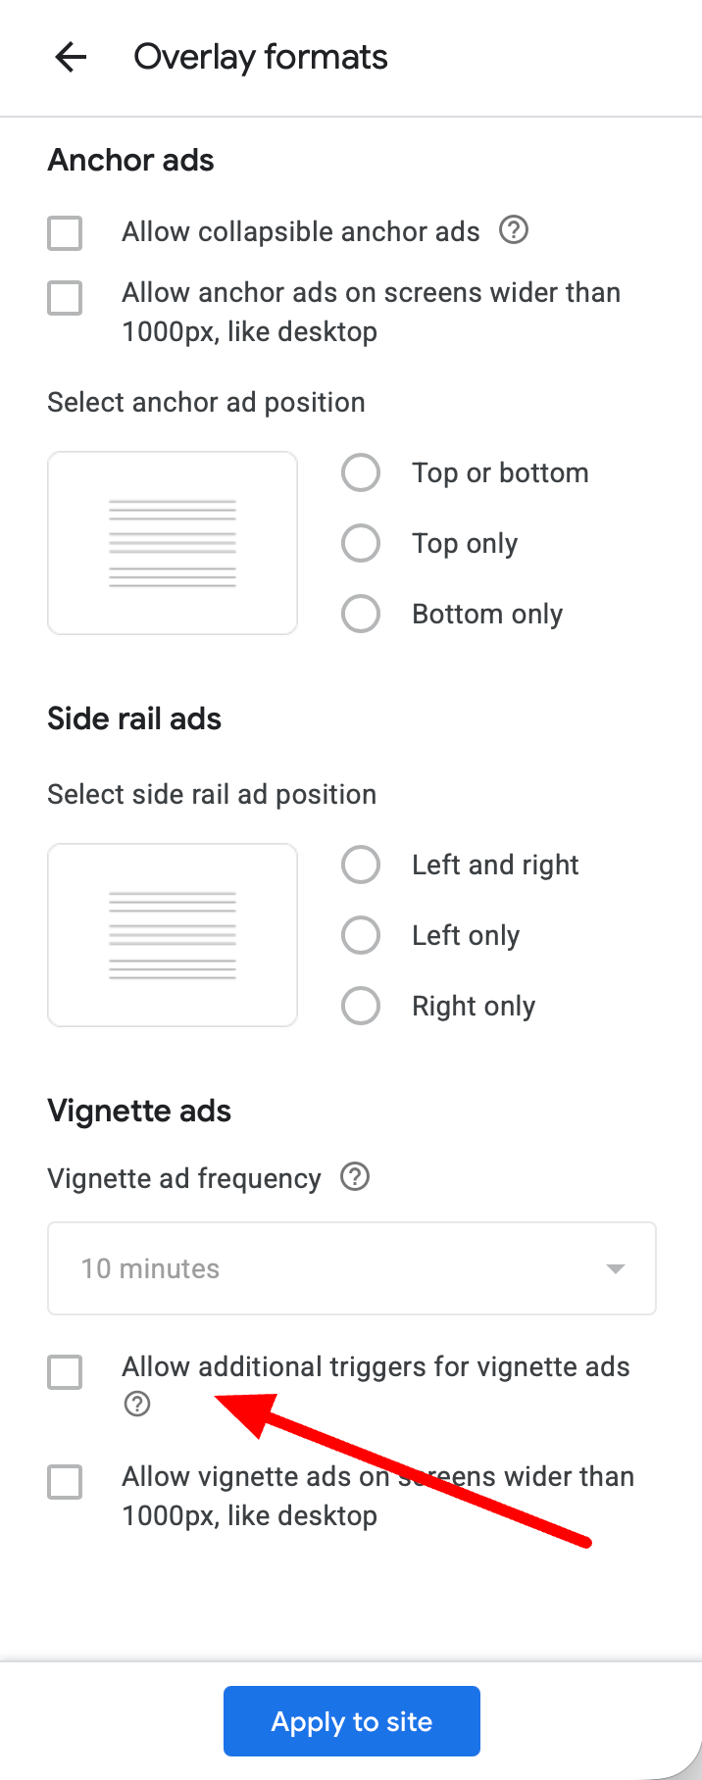Choose Top only anchor ad position
Image resolution: width=702 pixels, height=1780 pixels.
click(x=361, y=543)
